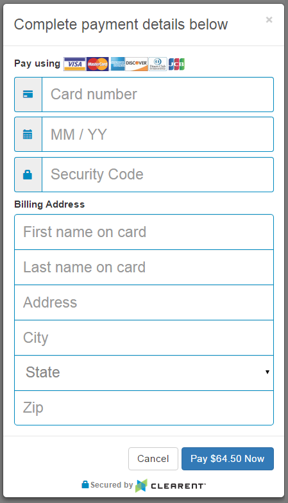288x503 pixels.
Task: Click the credit card icon beside Card number
Action: [x=28, y=94]
